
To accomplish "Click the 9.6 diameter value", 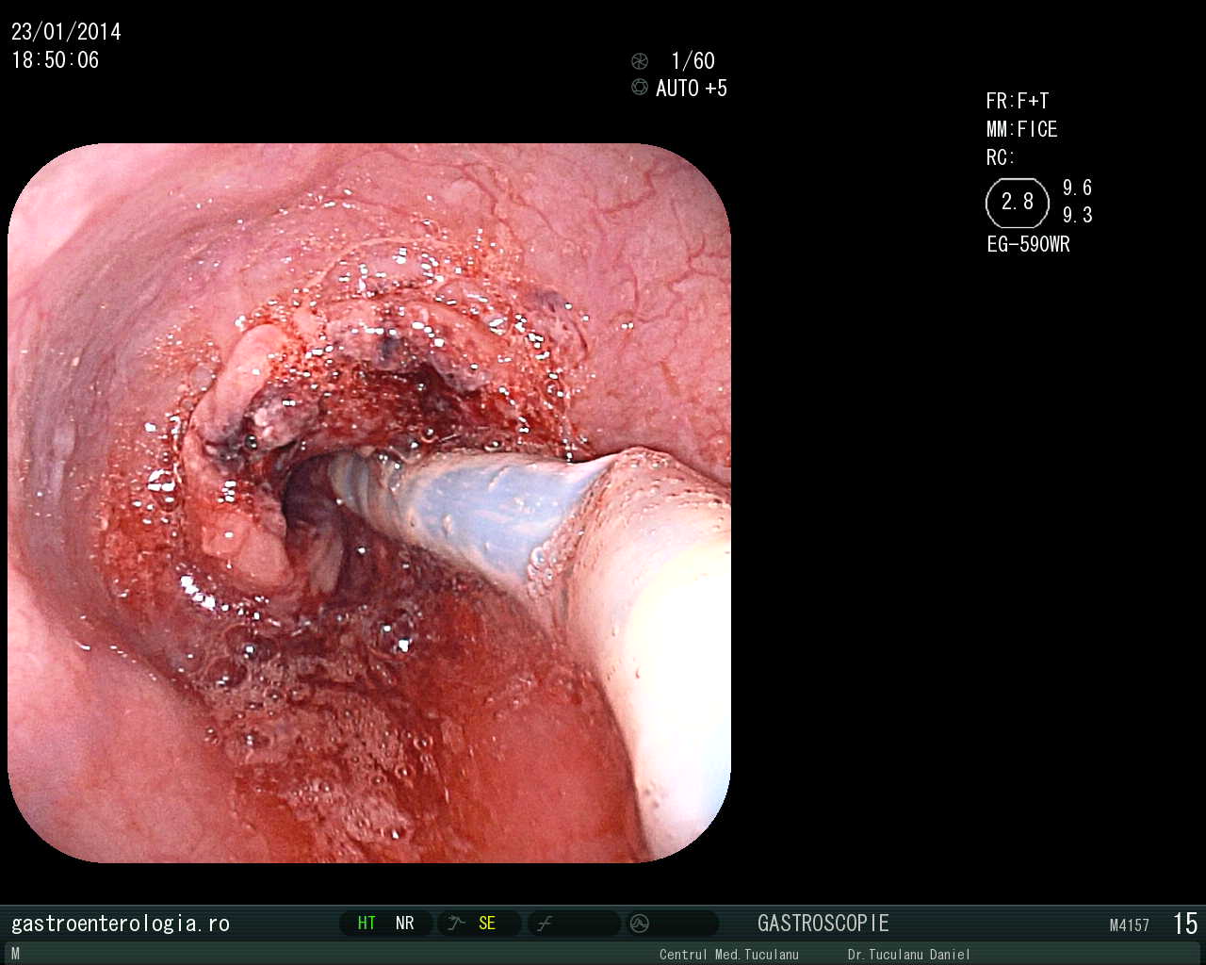I will [x=1078, y=188].
